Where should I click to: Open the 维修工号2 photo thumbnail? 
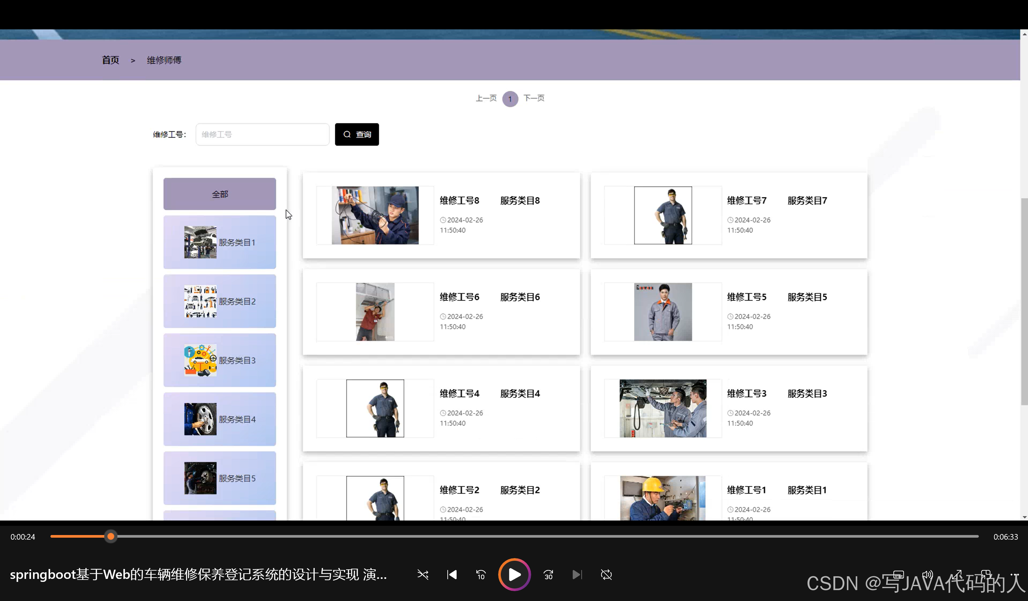tap(375, 498)
